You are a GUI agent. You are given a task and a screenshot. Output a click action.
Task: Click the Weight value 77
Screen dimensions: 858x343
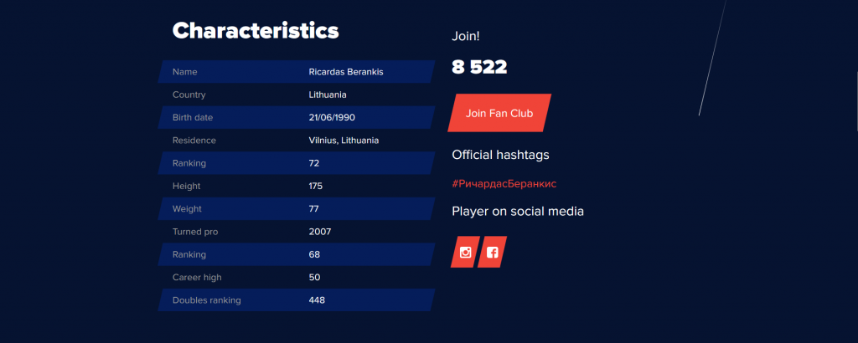313,209
